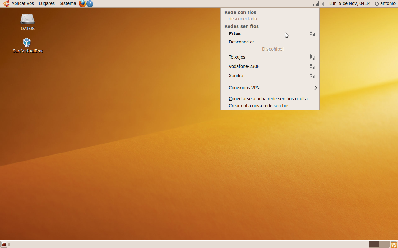
Task: Click Conectarse a unha rede sen fíos oculta
Action: pos(270,99)
